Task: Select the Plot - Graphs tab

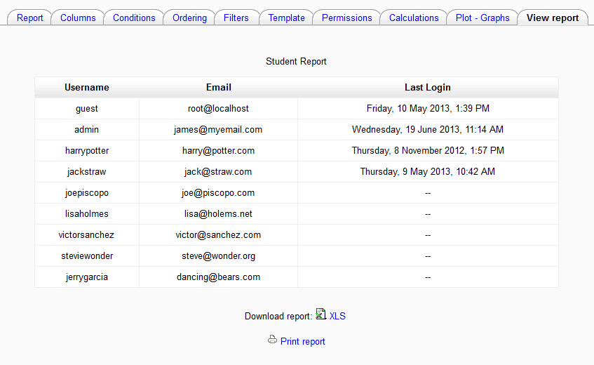Action: pos(482,18)
